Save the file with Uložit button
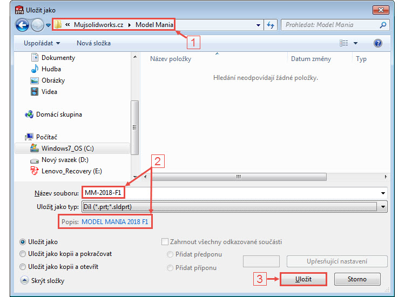Screen dimensions: 405x297 pos(303,279)
